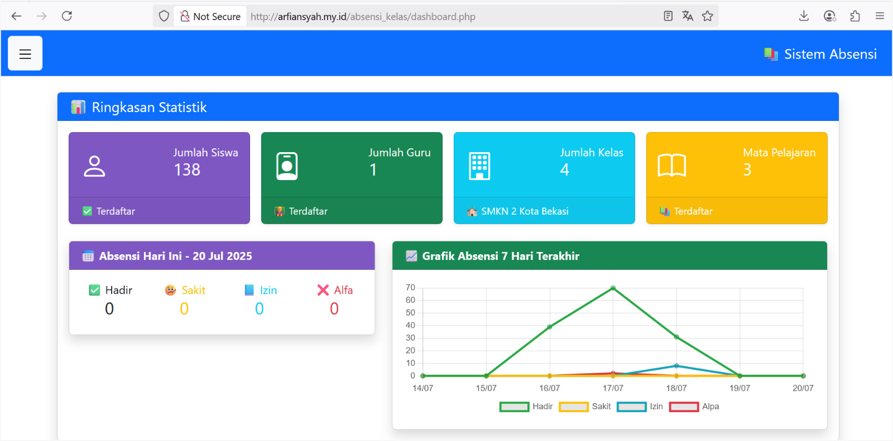Bookmark this page with the star icon

[707, 16]
